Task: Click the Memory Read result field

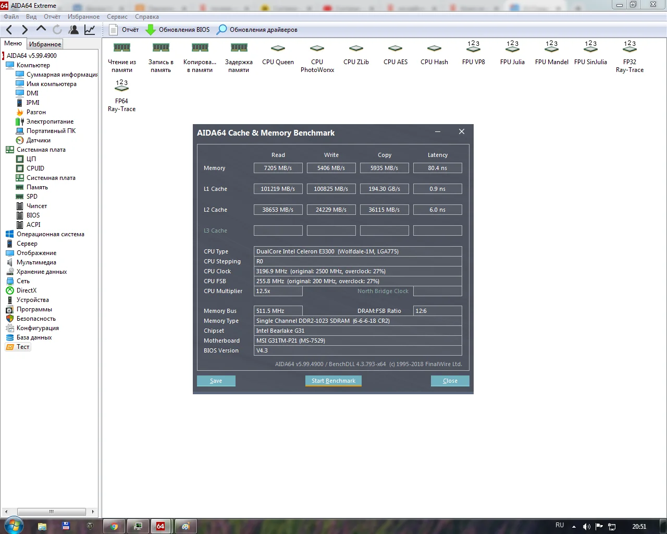Action: [x=278, y=168]
